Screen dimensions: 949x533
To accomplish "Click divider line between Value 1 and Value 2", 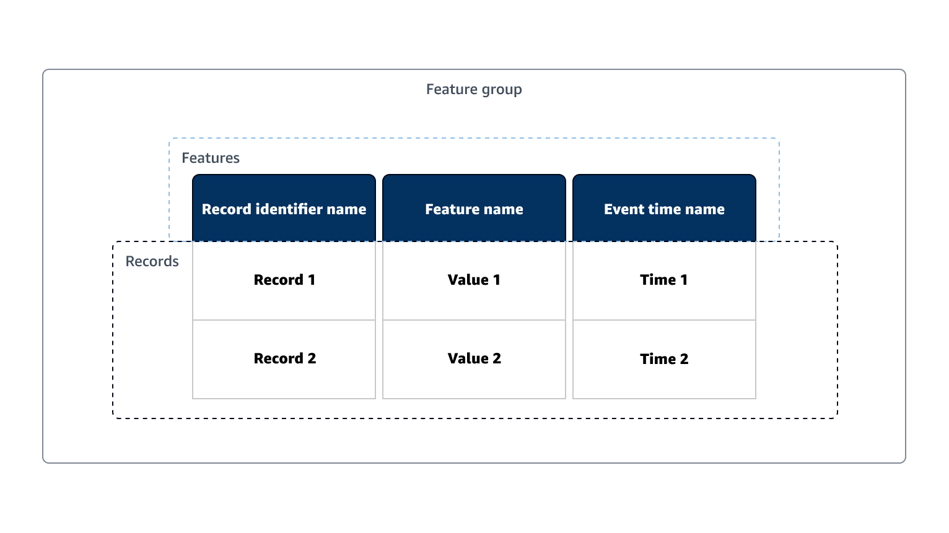I will 474,320.
